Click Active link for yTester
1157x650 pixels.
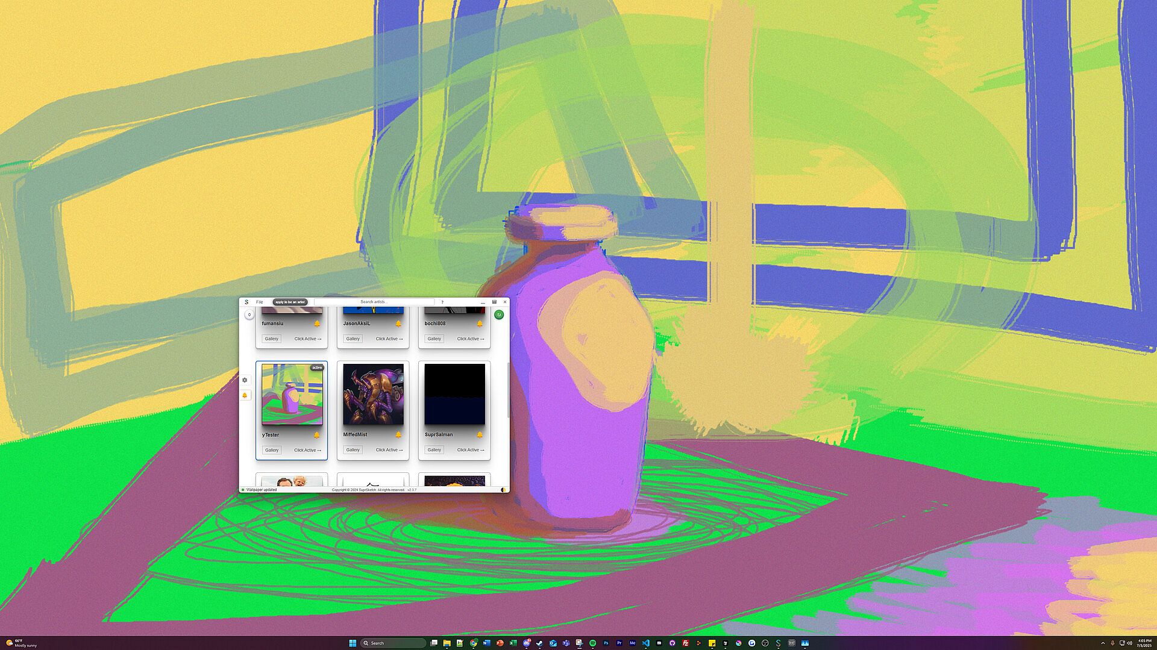[308, 450]
